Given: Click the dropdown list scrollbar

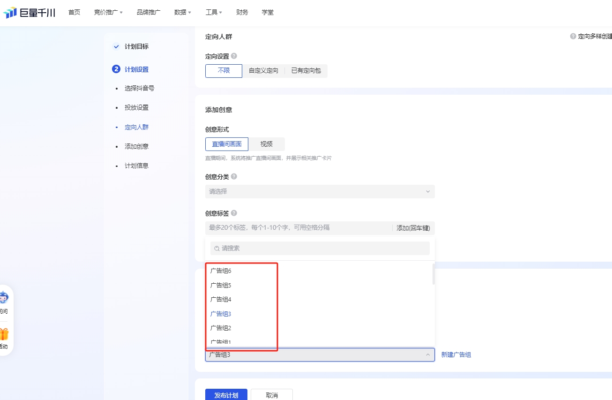Looking at the screenshot, I should click(x=433, y=274).
